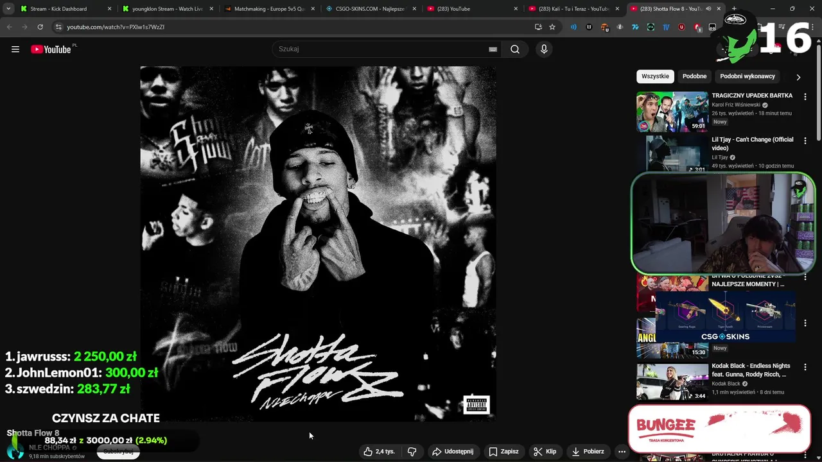Image resolution: width=822 pixels, height=462 pixels.
Task: Open Lil Tjay - Can't Change video title
Action: tap(753, 144)
